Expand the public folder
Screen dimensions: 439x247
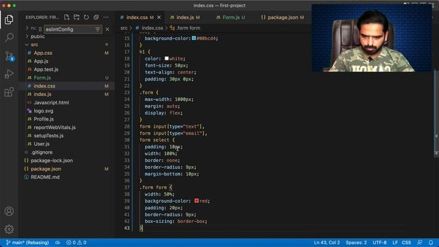tap(38, 36)
